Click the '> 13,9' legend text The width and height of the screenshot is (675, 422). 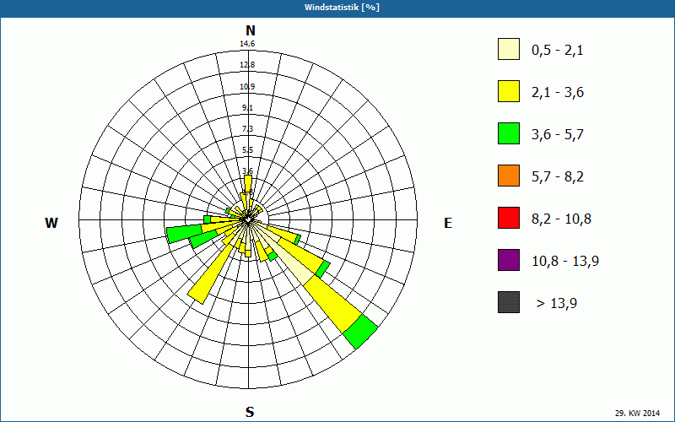[x=557, y=304]
